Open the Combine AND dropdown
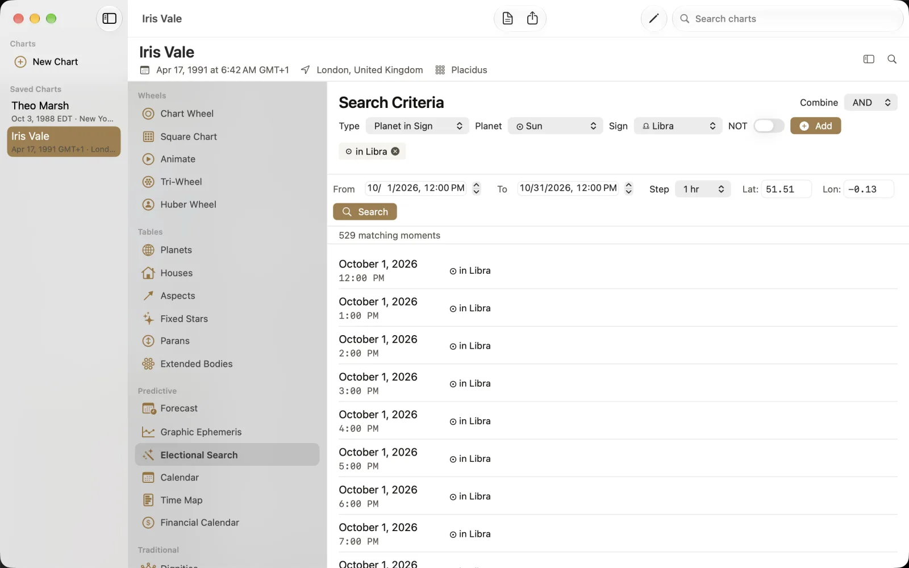Screen dimensions: 909x568 point(871,103)
